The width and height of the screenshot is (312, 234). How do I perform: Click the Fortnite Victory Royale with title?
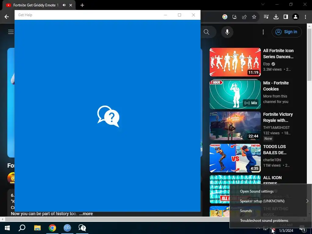pos(278,117)
